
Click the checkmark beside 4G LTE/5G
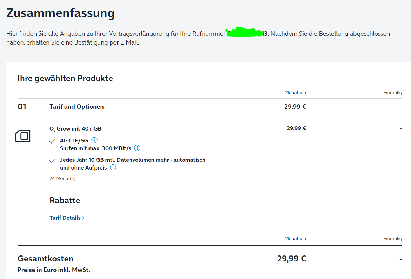coord(52,141)
